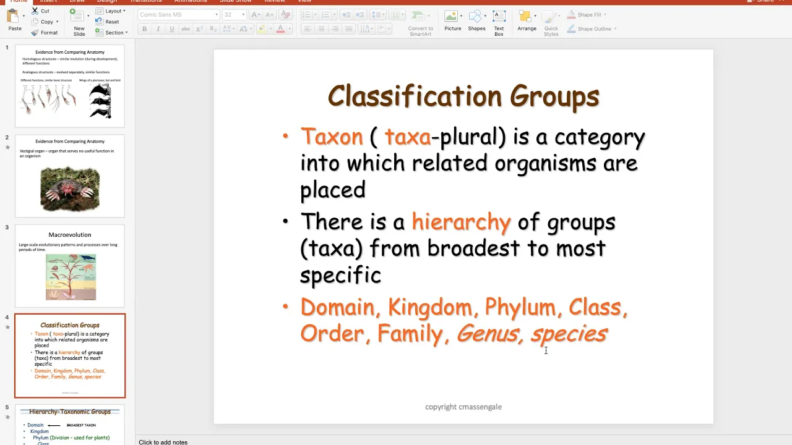The image size is (792, 445).
Task: Switch to the Design ribbon tab
Action: (106, 2)
